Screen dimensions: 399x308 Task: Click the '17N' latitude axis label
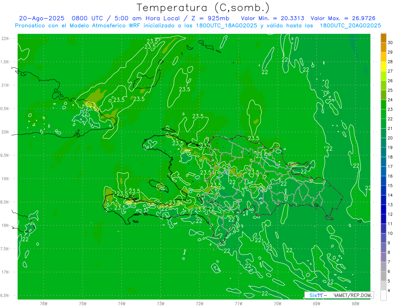coord(5,272)
